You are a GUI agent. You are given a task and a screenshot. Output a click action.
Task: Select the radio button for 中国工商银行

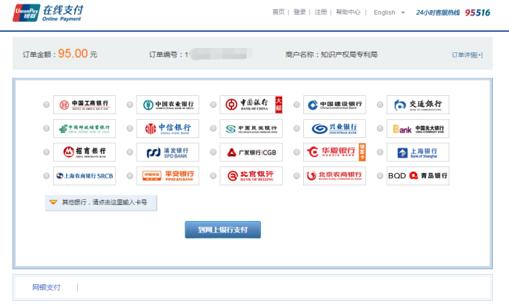(x=47, y=105)
